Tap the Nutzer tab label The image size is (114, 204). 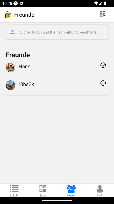(x=71, y=195)
